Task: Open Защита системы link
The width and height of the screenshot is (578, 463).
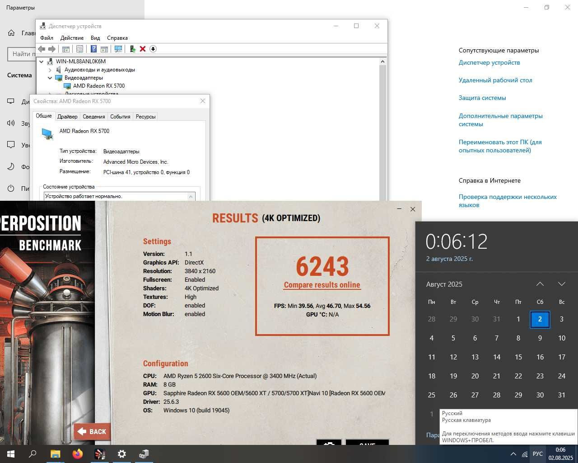Action: click(x=482, y=98)
